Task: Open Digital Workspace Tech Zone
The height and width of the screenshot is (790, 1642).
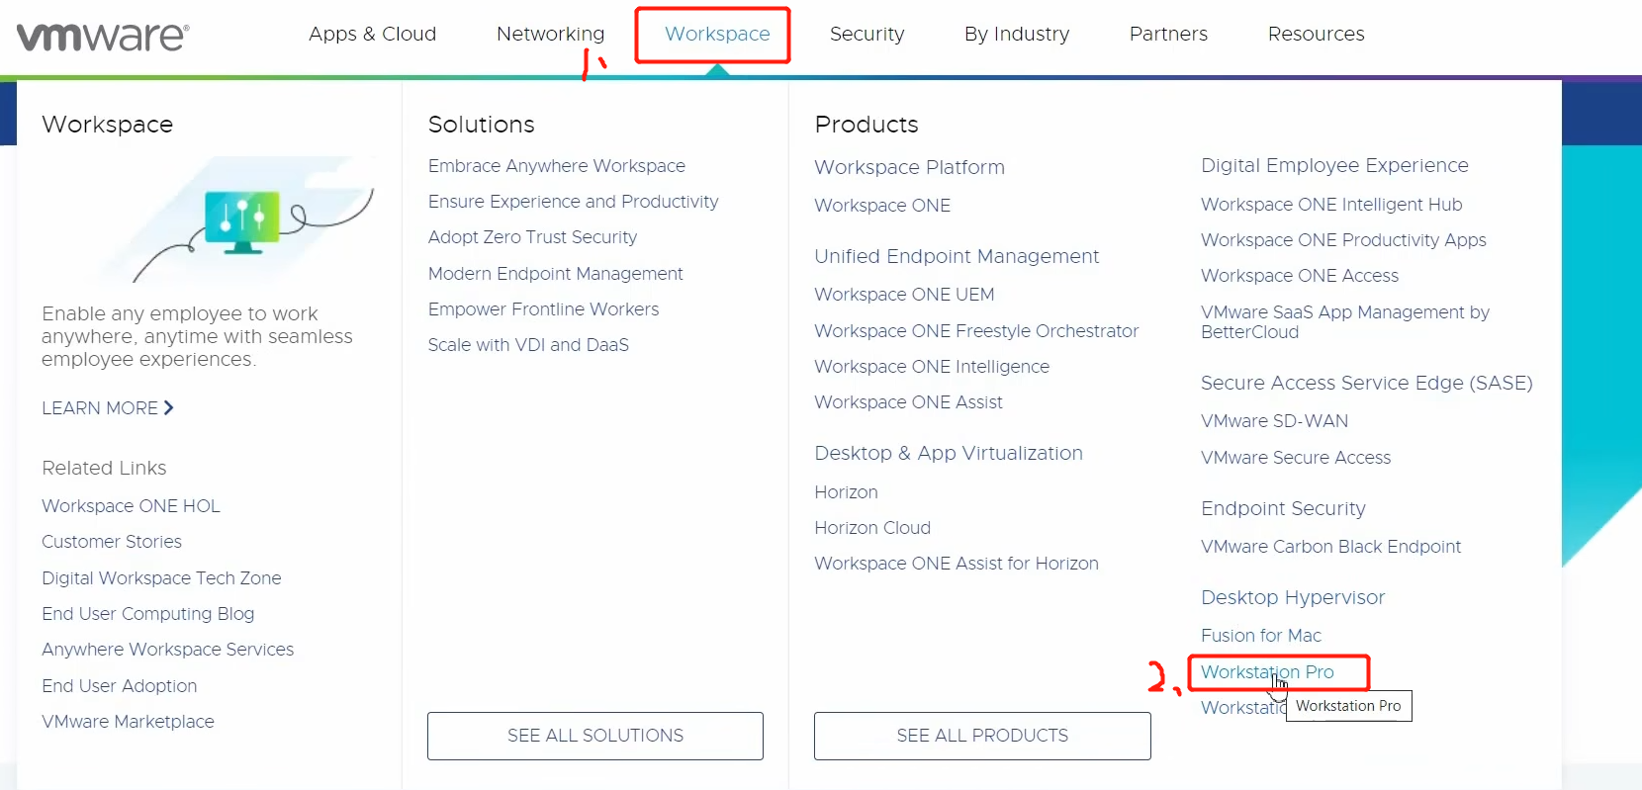Action: point(161,577)
